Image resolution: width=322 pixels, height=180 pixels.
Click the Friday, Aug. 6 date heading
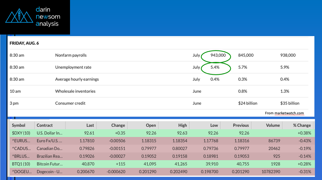tap(24, 43)
